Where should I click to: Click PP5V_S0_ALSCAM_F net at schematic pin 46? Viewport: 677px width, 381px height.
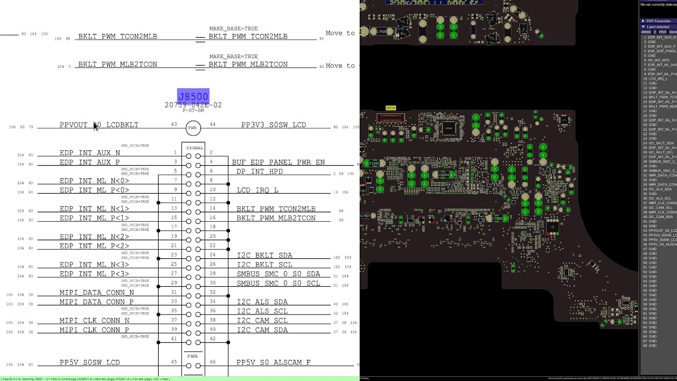coord(273,362)
